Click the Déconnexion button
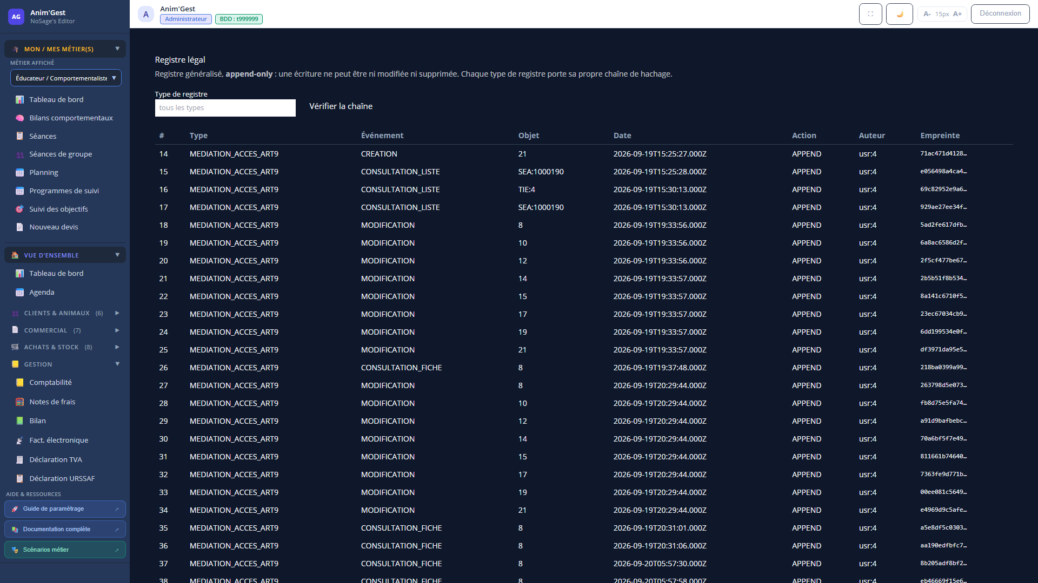Viewport: 1038px width, 583px height. coord(1000,13)
